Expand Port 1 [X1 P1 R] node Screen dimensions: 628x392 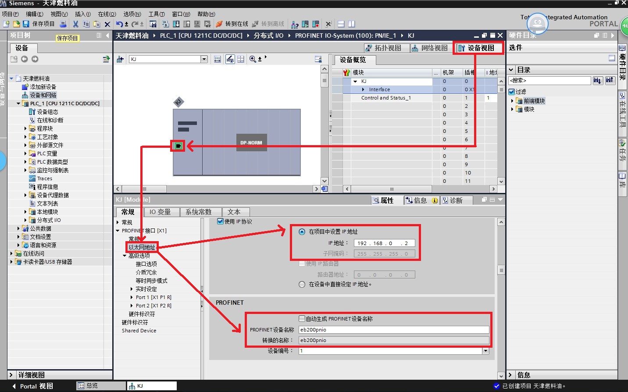click(132, 297)
